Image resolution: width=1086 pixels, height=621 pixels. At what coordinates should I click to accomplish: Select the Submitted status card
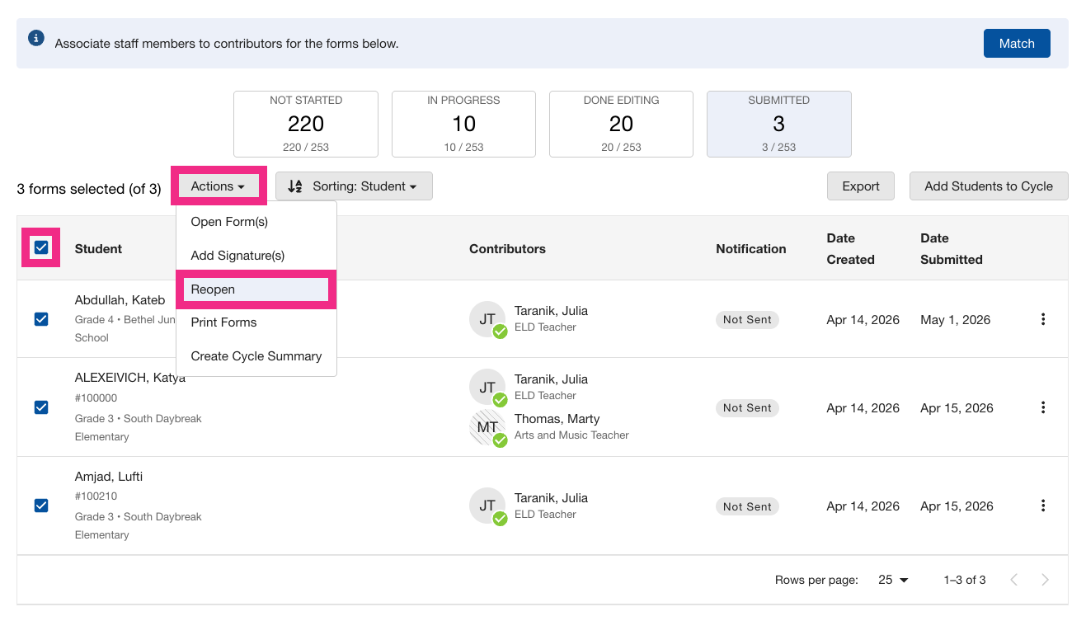click(779, 124)
